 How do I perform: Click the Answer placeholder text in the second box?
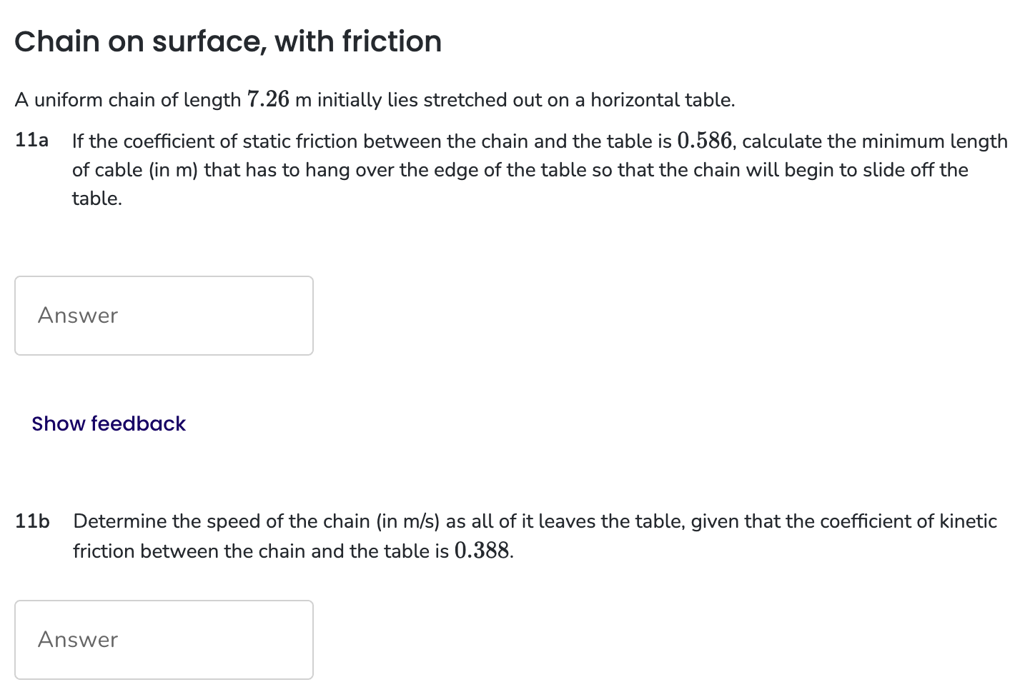78,639
